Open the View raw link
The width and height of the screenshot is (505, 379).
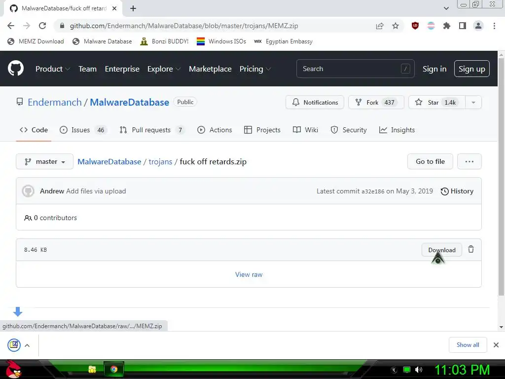point(249,274)
